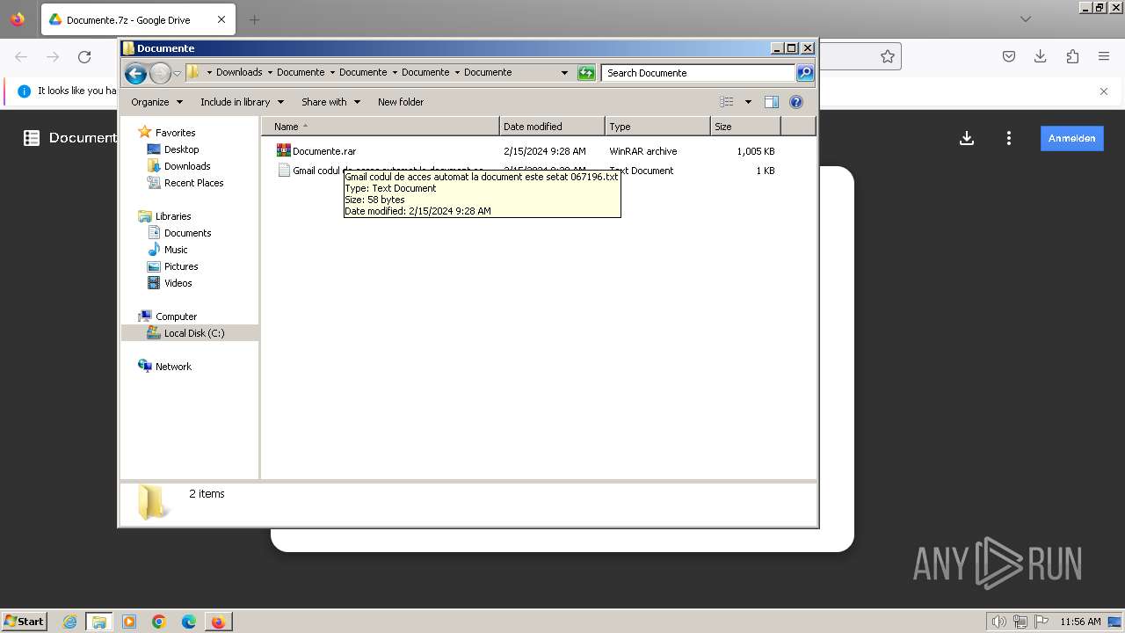
Task: Open the Firefox downloads panel
Action: 1040,56
